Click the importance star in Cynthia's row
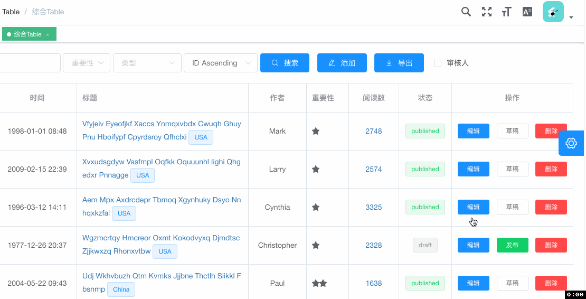 (x=316, y=207)
